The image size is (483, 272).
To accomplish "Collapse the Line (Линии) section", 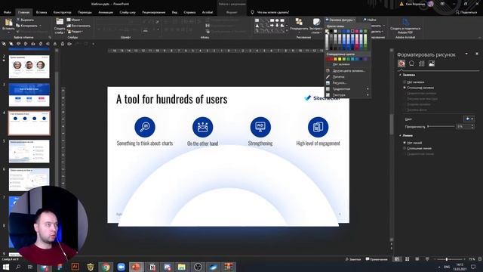I will (x=400, y=136).
